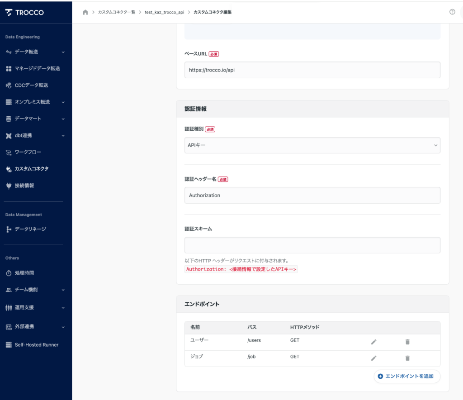Edit the ユーザー endpoint with pencil icon
Viewport: 463px width, 400px height.
pyautogui.click(x=373, y=342)
